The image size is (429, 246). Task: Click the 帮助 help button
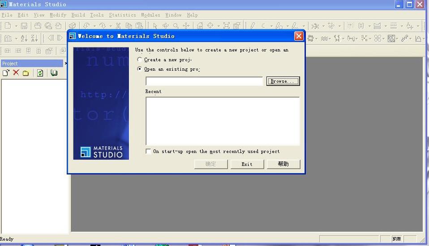(x=283, y=164)
